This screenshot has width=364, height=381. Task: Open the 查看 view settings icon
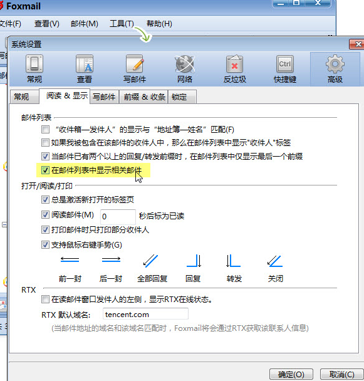85,69
